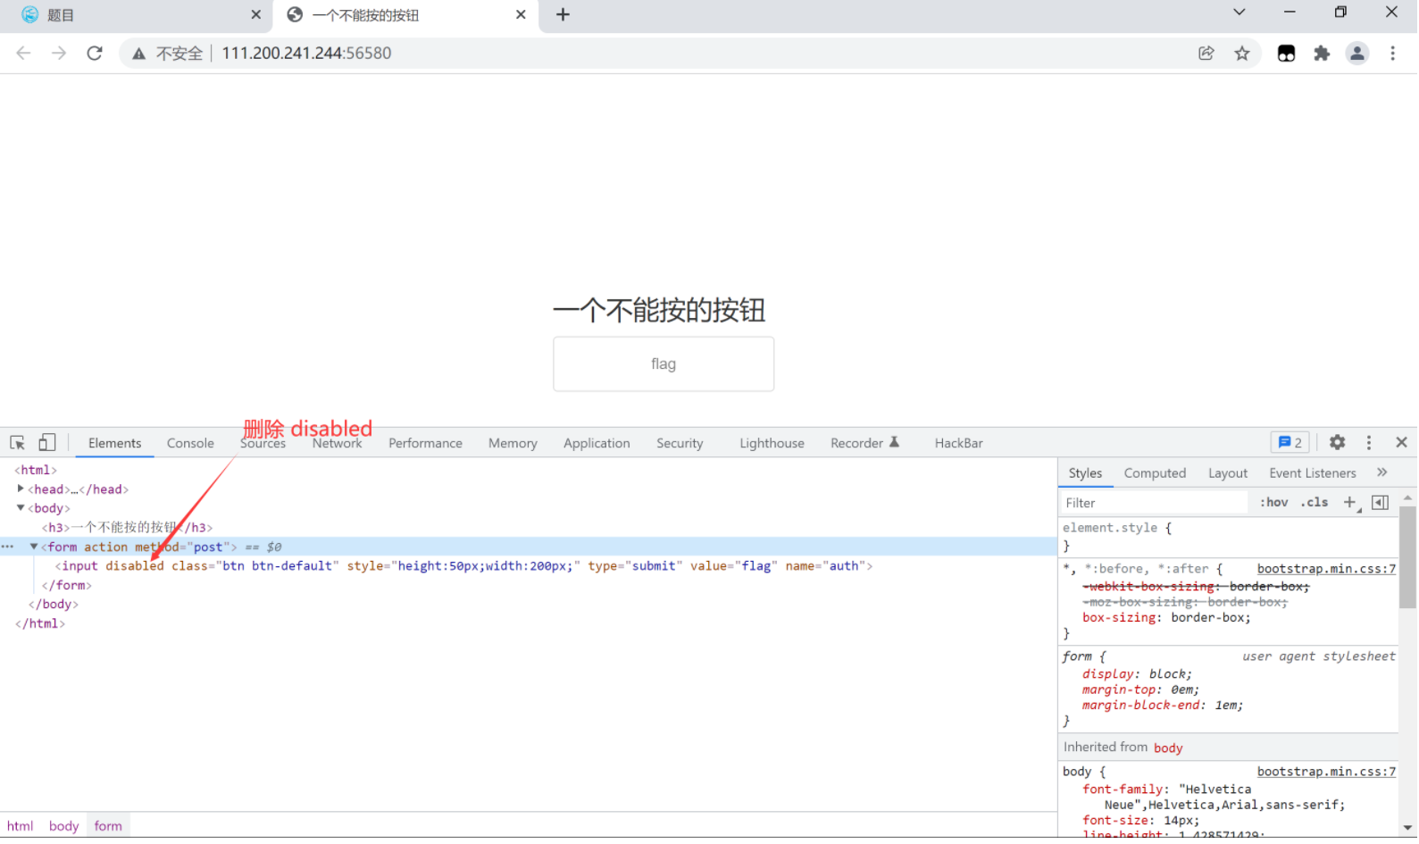Screen dimensions: 1419x844
Task: Click the not-secure warning icon
Action: [x=139, y=54]
